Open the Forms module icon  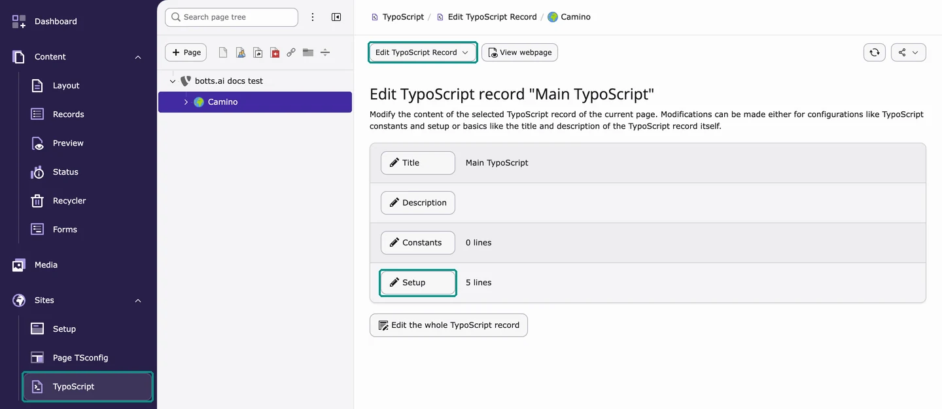pyautogui.click(x=37, y=230)
